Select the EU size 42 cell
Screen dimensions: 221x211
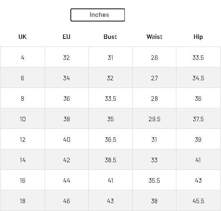coord(67,159)
